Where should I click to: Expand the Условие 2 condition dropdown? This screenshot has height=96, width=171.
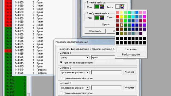coord(87,72)
